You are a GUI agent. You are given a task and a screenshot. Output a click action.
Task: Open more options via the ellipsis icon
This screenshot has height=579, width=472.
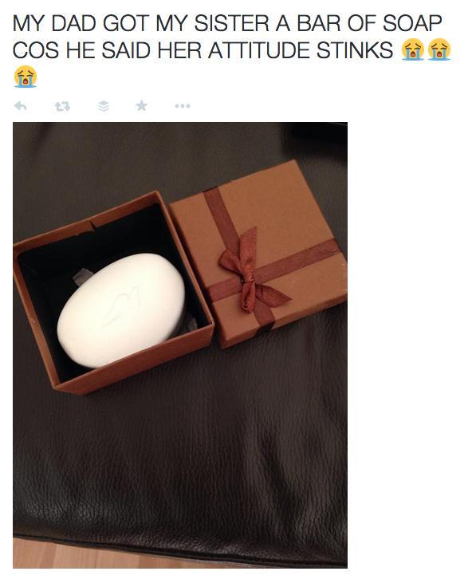point(183,106)
